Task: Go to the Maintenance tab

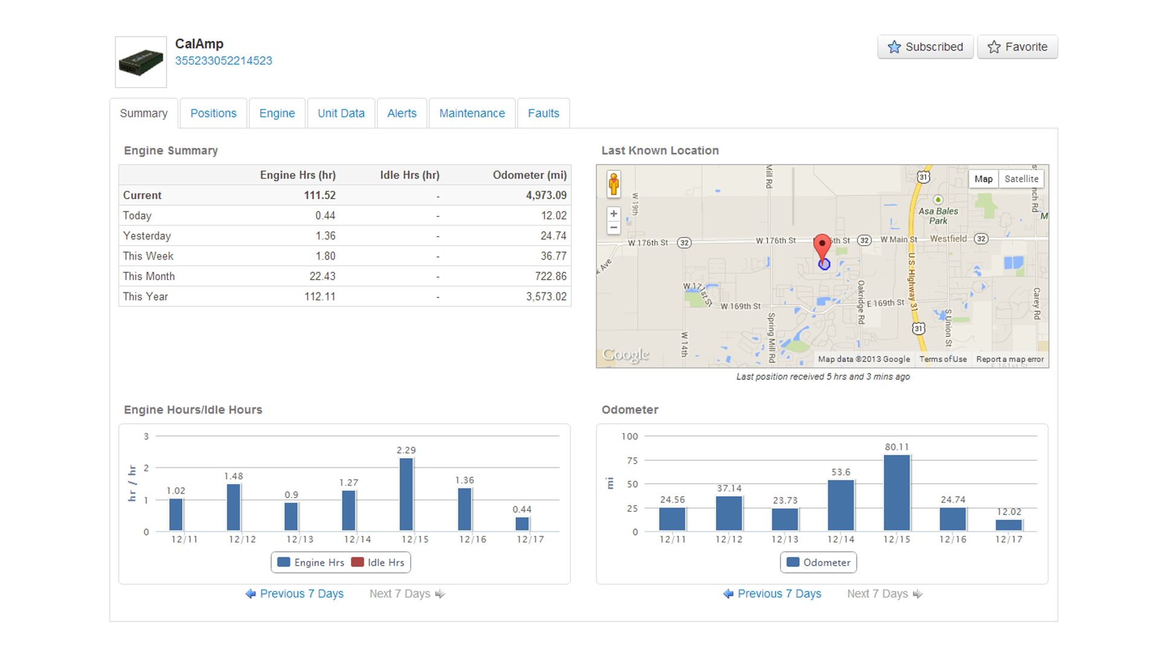Action: [x=472, y=113]
